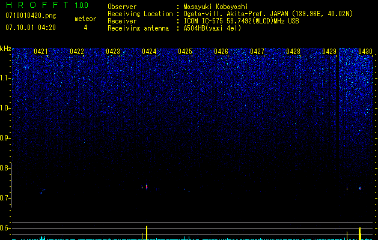This screenshot has height=240, width=378.
Task: Click the antenna text A504HB(yagi 4el)
Action: pyautogui.click(x=212, y=28)
